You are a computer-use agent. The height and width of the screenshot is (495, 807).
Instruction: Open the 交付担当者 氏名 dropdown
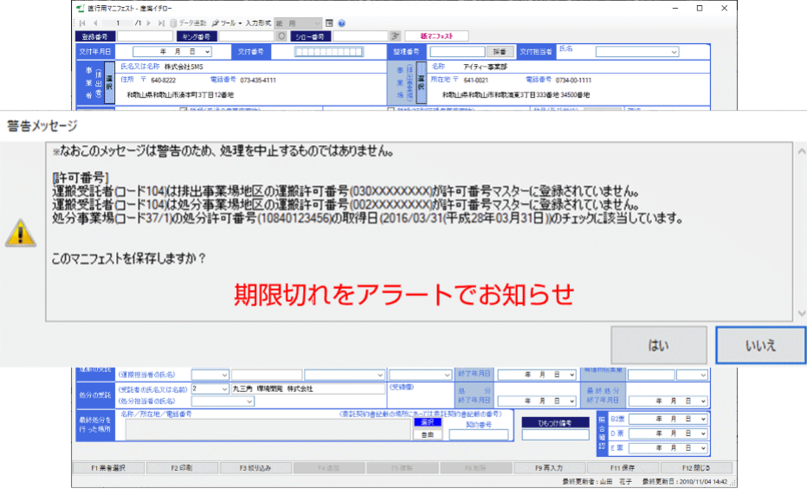[x=674, y=52]
